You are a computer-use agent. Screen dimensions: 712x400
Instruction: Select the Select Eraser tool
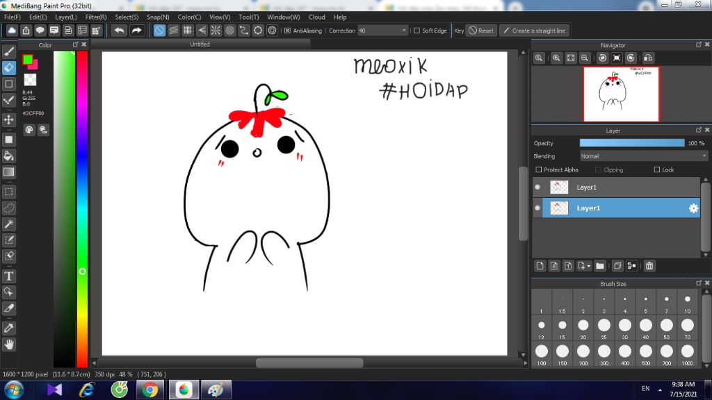coord(8,256)
